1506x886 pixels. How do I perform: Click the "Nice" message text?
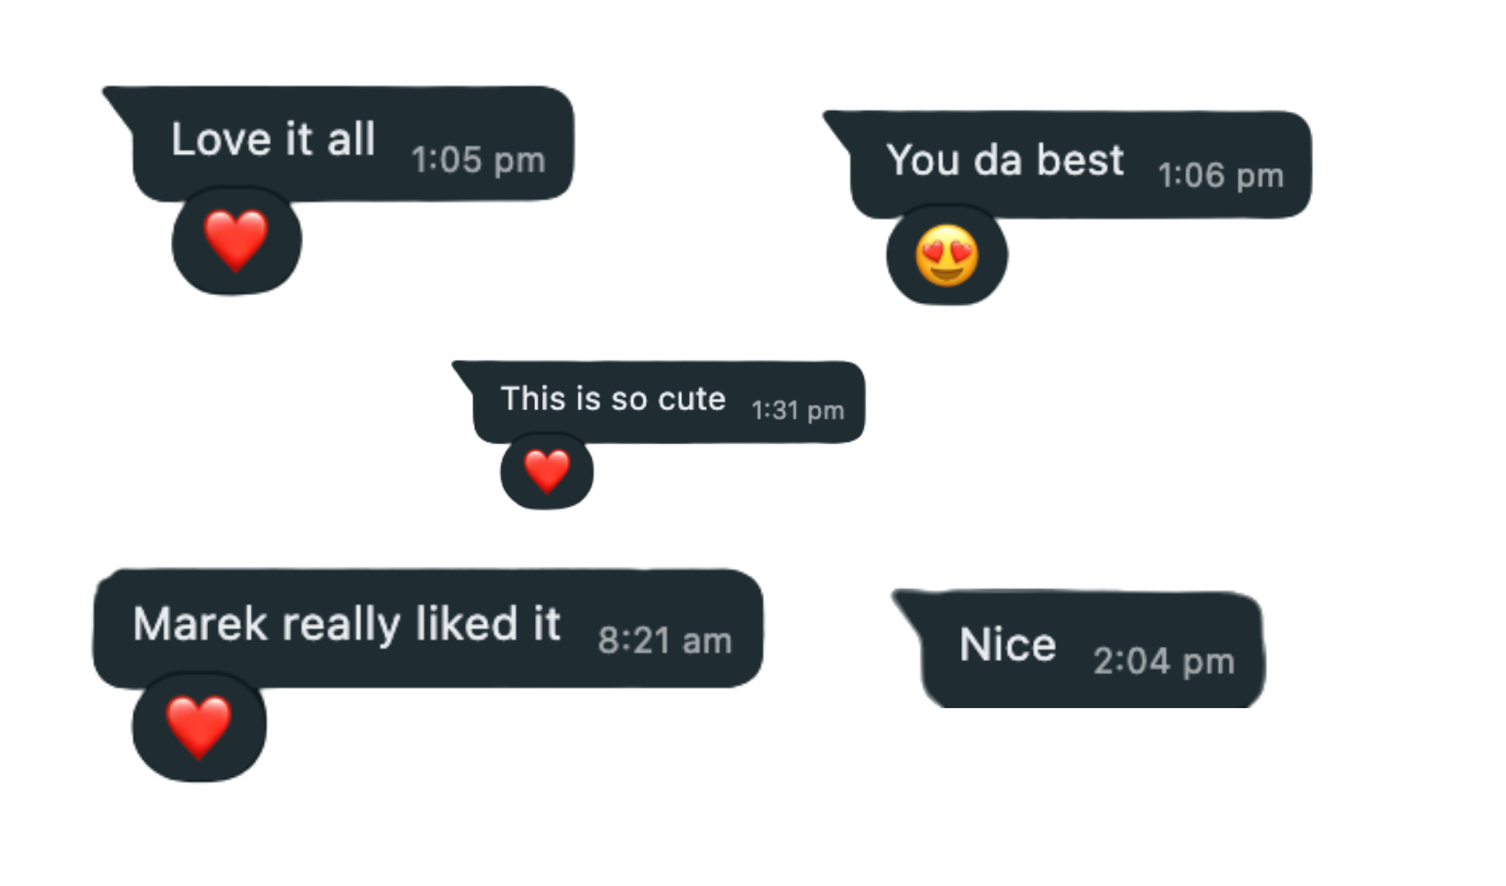coord(1007,644)
